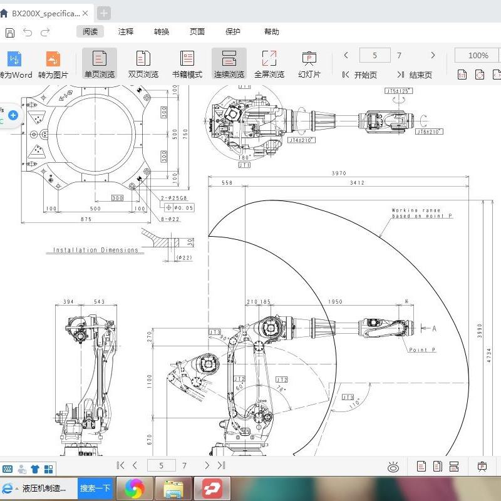501x501 pixels.
Task: Select single-page icon in bottom bar
Action: pyautogui.click(x=421, y=467)
